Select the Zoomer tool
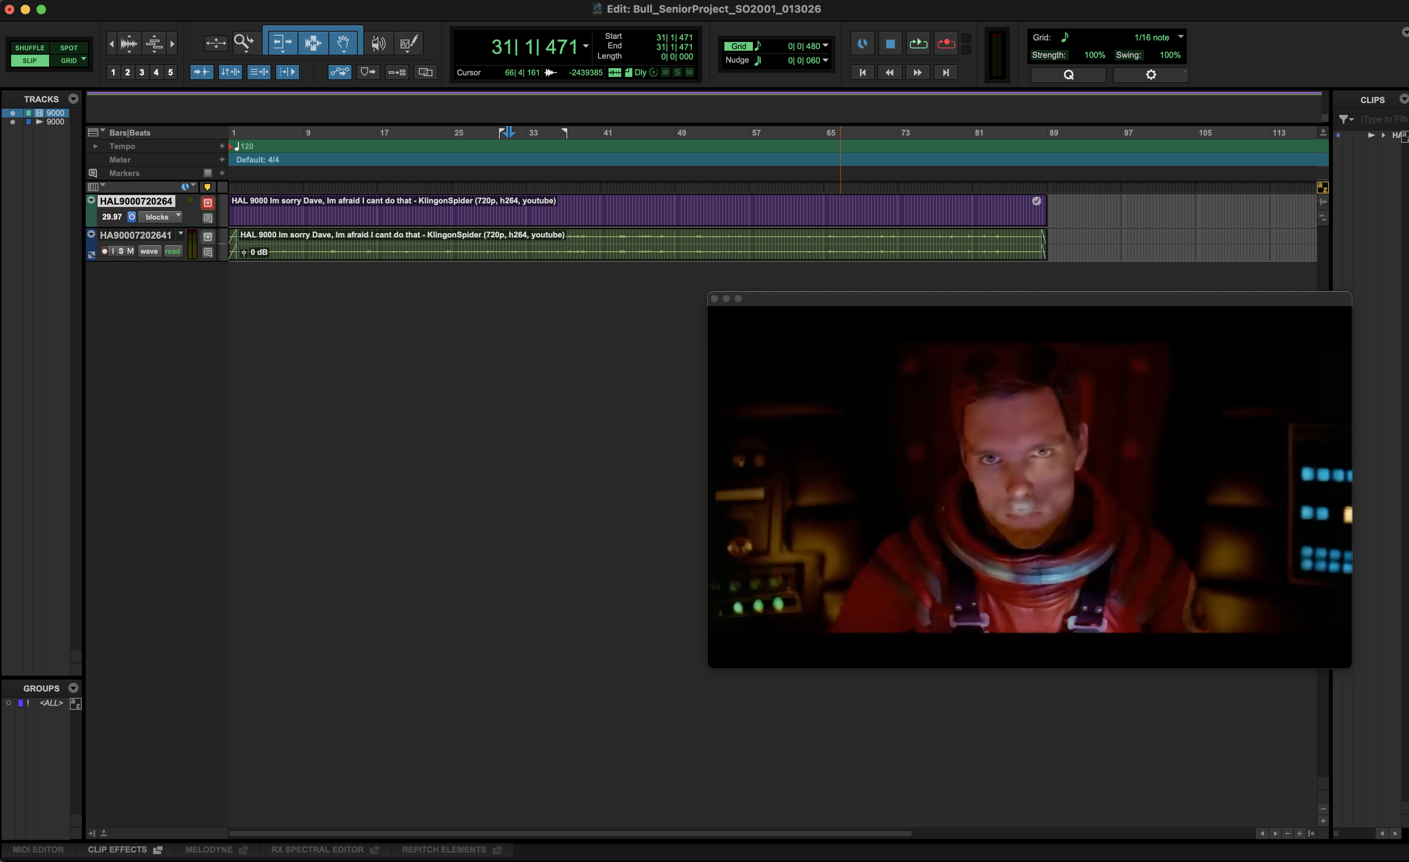This screenshot has width=1409, height=862. [x=243, y=43]
